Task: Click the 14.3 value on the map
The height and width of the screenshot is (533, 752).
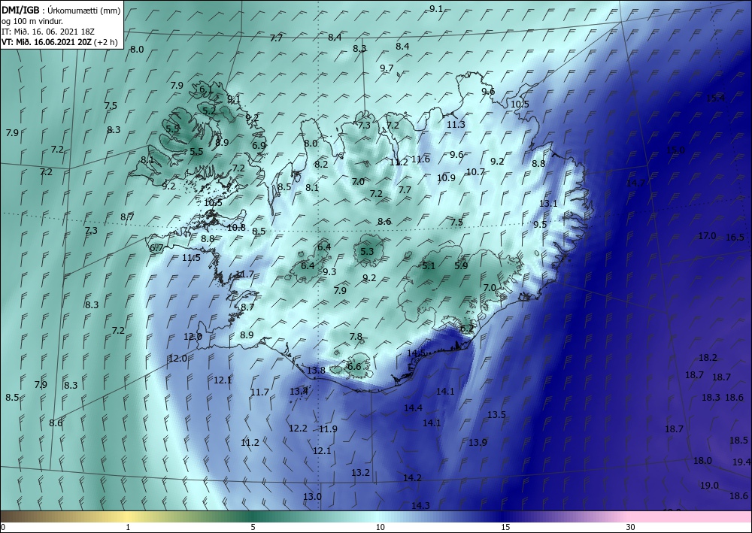Action: click(420, 505)
